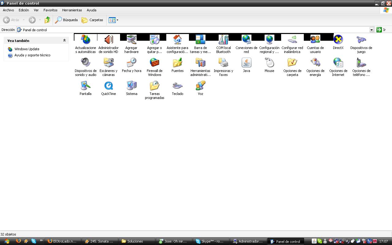The width and height of the screenshot is (392, 245).
Task: Select the DirectX control panel icon
Action: 338,40
